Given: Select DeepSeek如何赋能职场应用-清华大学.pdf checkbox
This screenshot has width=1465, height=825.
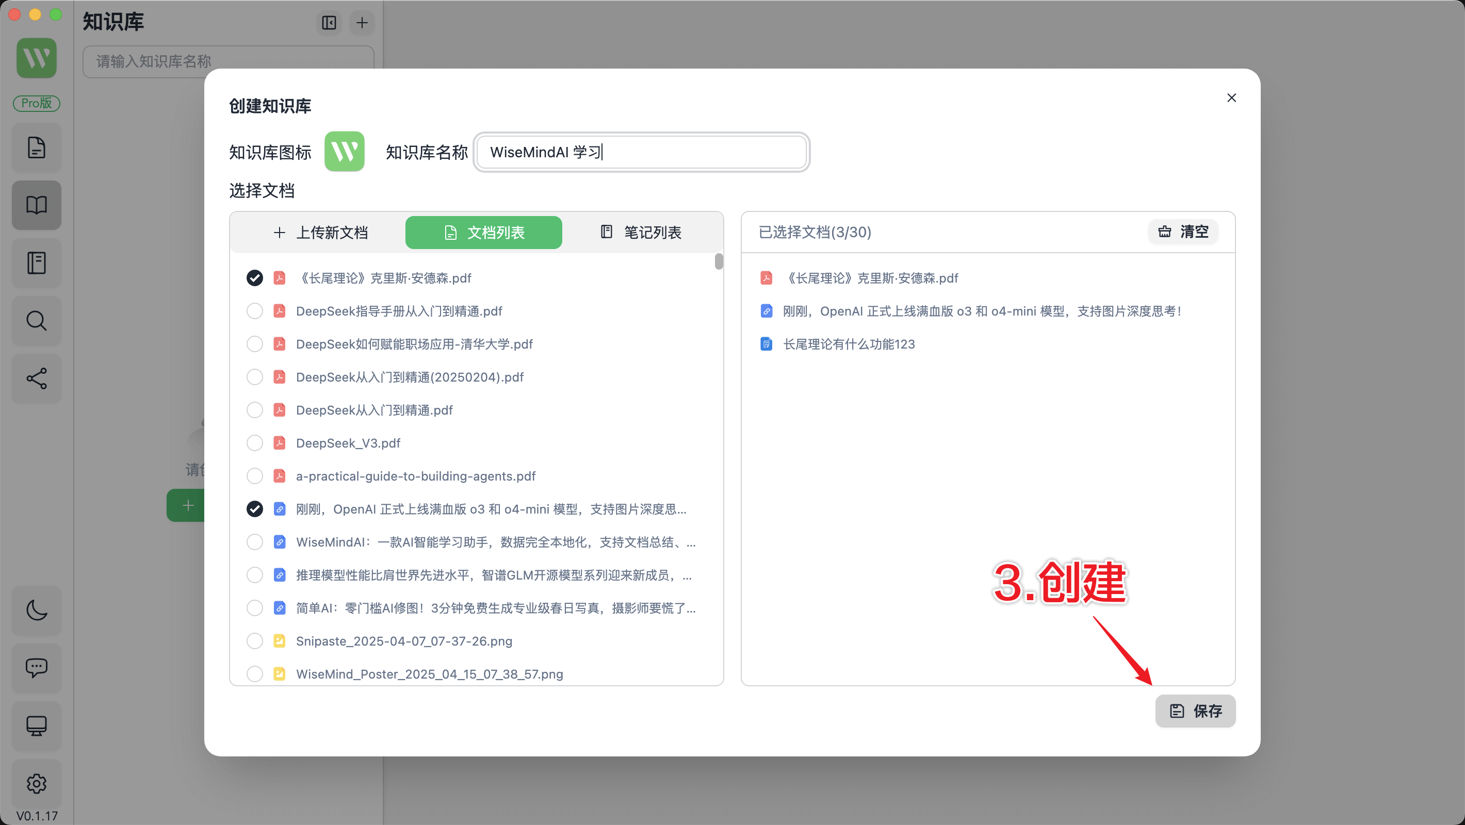Looking at the screenshot, I should point(255,344).
